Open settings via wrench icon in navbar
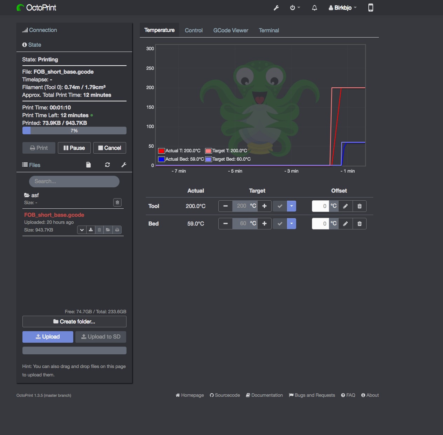Image resolution: width=443 pixels, height=435 pixels. tap(276, 8)
